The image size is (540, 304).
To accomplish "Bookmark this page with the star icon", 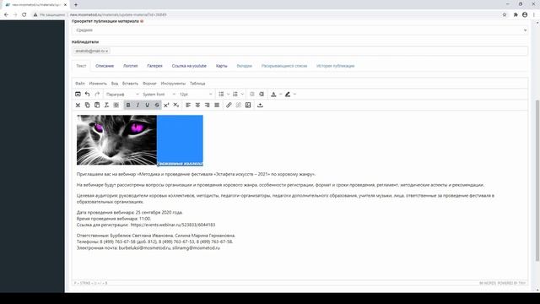I will coord(505,15).
